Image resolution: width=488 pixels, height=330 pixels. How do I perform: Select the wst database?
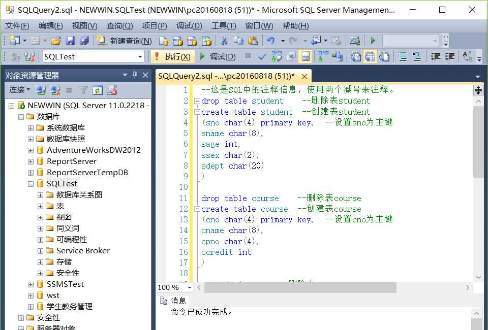53,295
